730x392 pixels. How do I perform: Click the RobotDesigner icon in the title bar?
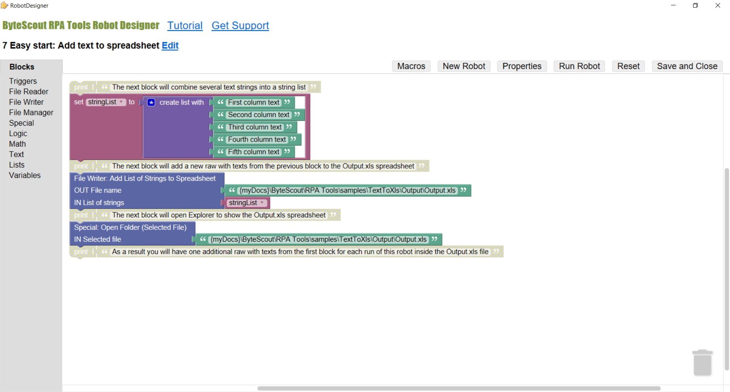pyautogui.click(x=5, y=5)
